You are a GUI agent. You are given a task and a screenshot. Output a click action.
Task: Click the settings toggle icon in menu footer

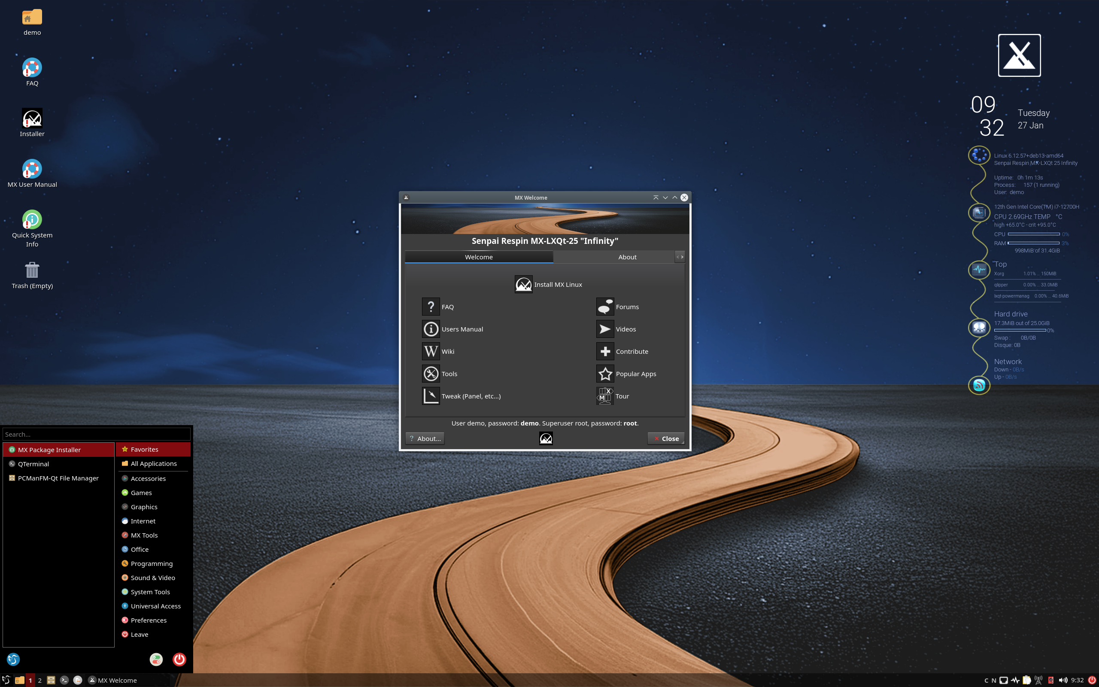click(x=156, y=659)
